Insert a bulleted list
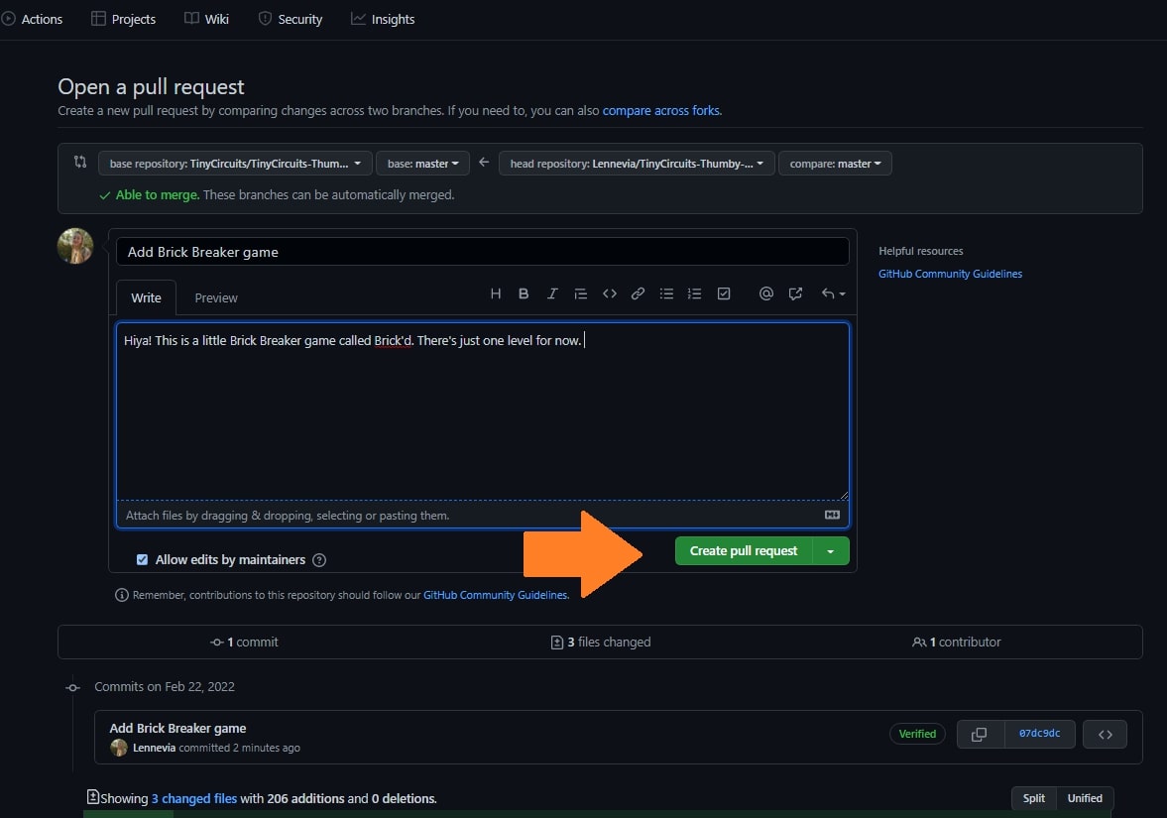Screen dimensions: 1167x818 [666, 293]
